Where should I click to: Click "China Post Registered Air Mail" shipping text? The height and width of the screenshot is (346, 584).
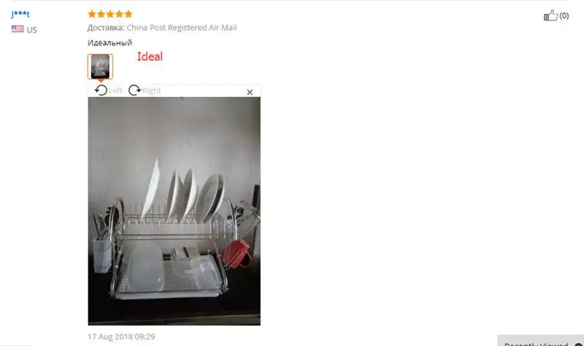tap(182, 28)
